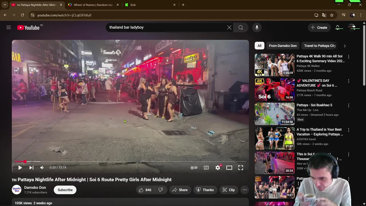Open the translate page icon

324,15
